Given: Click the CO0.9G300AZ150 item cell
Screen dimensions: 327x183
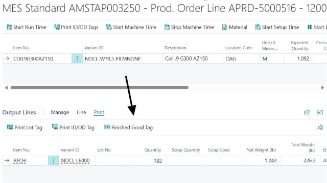Looking at the screenshot, I should (41, 59).
